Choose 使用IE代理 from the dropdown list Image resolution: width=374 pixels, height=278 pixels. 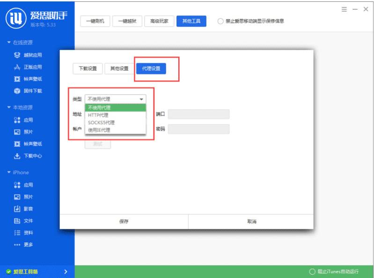[116, 130]
